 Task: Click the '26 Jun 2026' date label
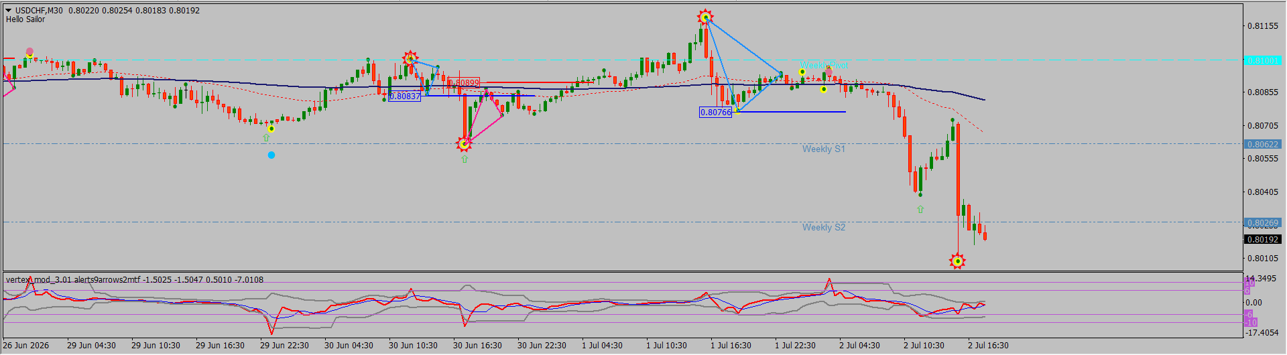tap(26, 346)
